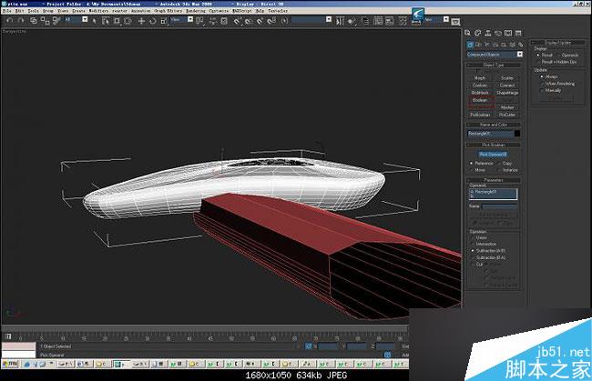
Task: Select the Systems create category icon
Action: click(x=521, y=45)
